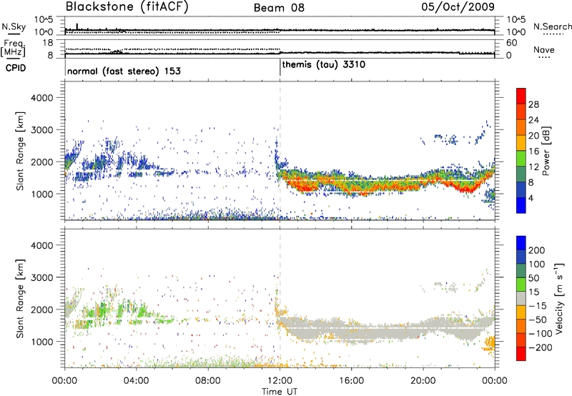Click the '24' Power colorbar tick label
This screenshot has width=572, height=396.
pyautogui.click(x=533, y=120)
